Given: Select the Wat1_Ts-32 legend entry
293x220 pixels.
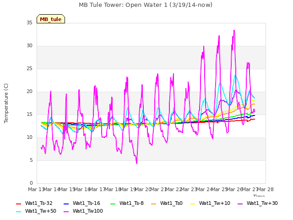Looking at the screenshot, I should (x=34, y=203).
